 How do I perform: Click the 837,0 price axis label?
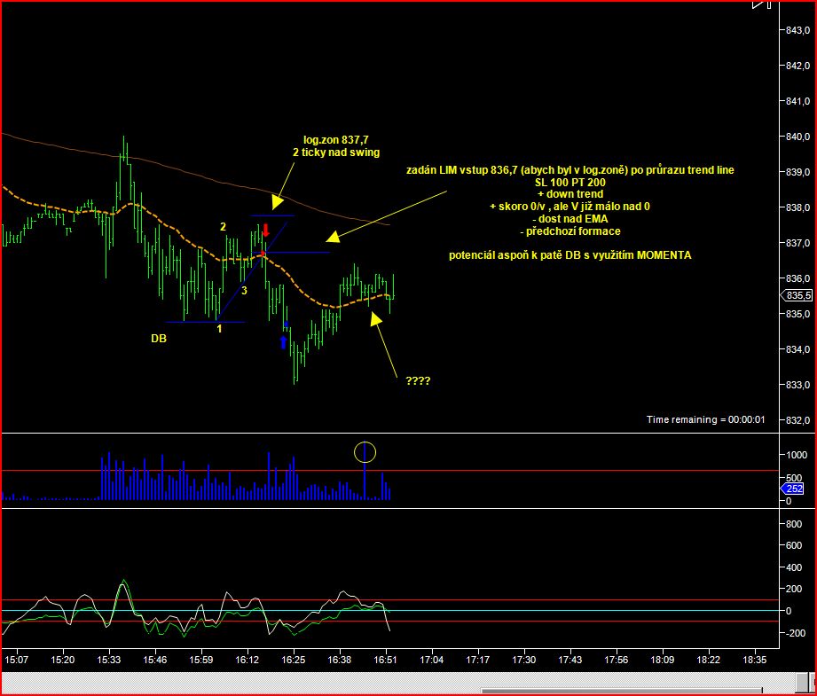click(x=797, y=243)
